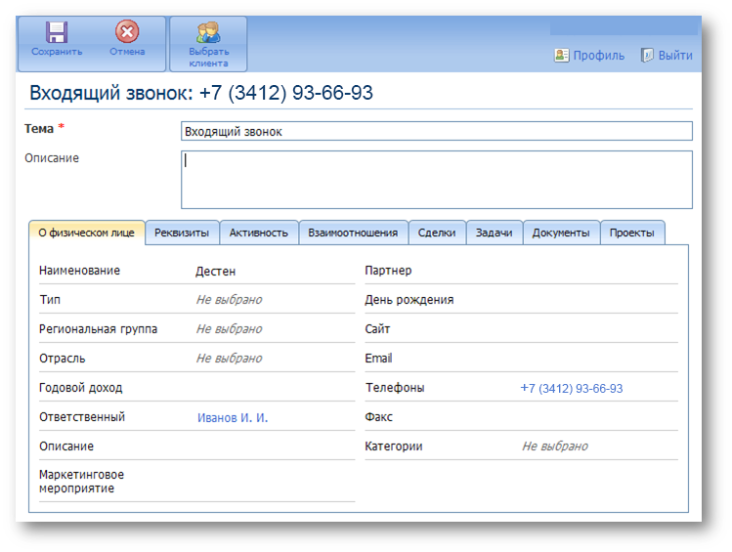Choose value for Категории field
732x552 pixels.
555,446
